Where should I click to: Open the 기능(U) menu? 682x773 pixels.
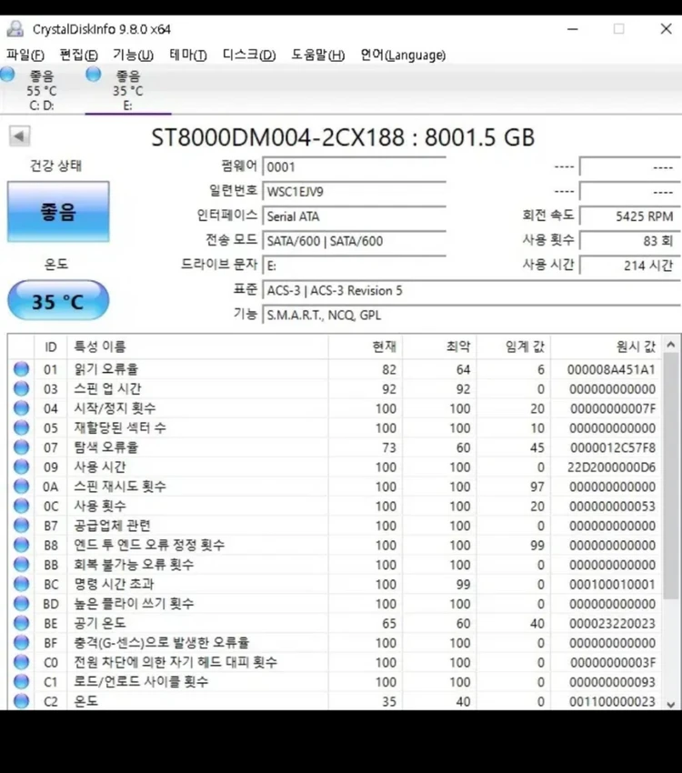pyautogui.click(x=133, y=55)
